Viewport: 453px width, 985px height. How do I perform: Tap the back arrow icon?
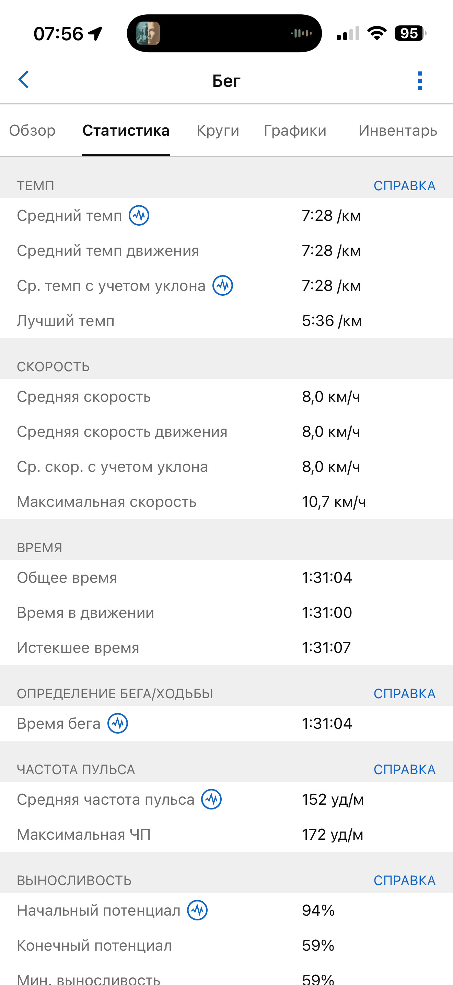point(24,80)
